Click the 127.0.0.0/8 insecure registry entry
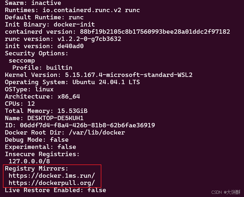 click(29, 161)
